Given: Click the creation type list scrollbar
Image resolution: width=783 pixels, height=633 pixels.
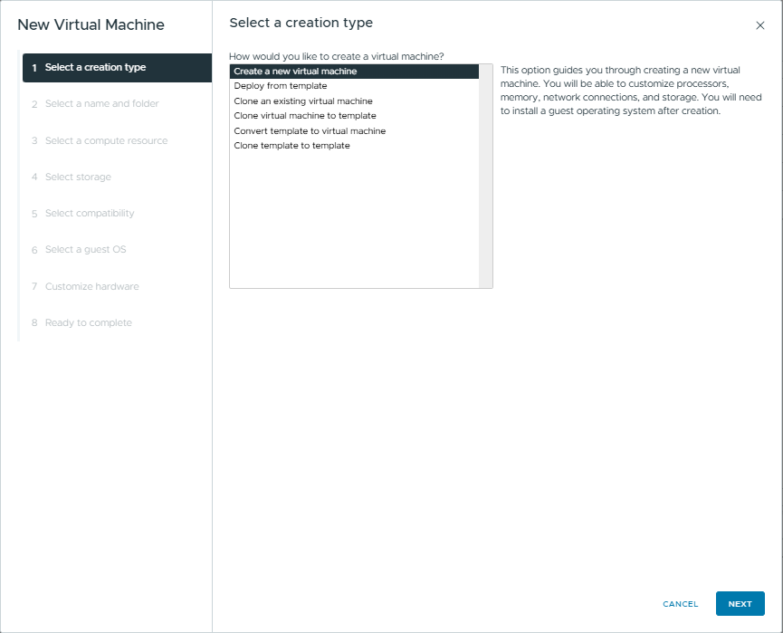Looking at the screenshot, I should (x=485, y=176).
